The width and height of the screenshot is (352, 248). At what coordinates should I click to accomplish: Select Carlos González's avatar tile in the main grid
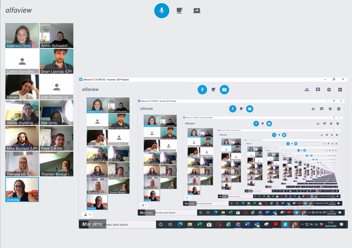pyautogui.click(x=22, y=61)
